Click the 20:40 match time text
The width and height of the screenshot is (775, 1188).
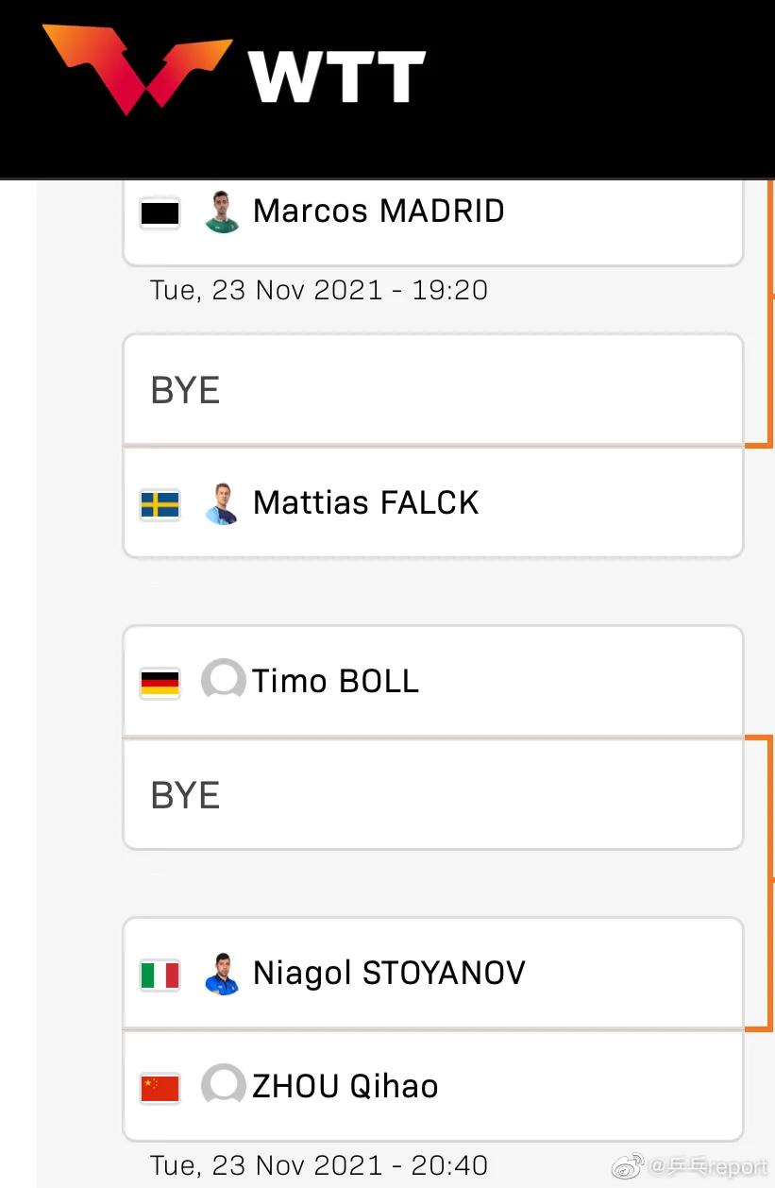pos(319,1165)
